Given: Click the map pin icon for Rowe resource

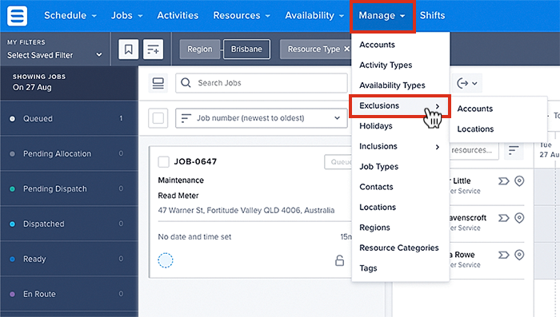Looking at the screenshot, I should (519, 255).
